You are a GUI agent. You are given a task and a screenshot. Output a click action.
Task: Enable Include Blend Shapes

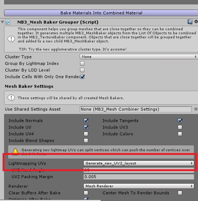click(x=86, y=141)
